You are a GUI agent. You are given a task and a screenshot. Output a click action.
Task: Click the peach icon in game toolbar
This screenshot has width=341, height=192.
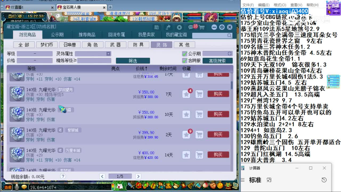(x=205, y=186)
